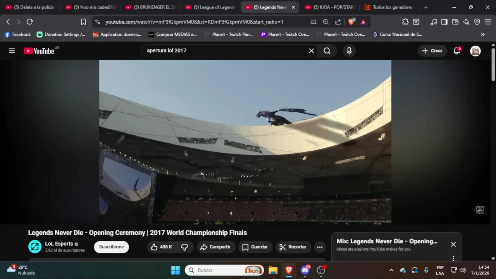
Task: Open the weather widget 26°C Nublado
Action: pos(21,270)
